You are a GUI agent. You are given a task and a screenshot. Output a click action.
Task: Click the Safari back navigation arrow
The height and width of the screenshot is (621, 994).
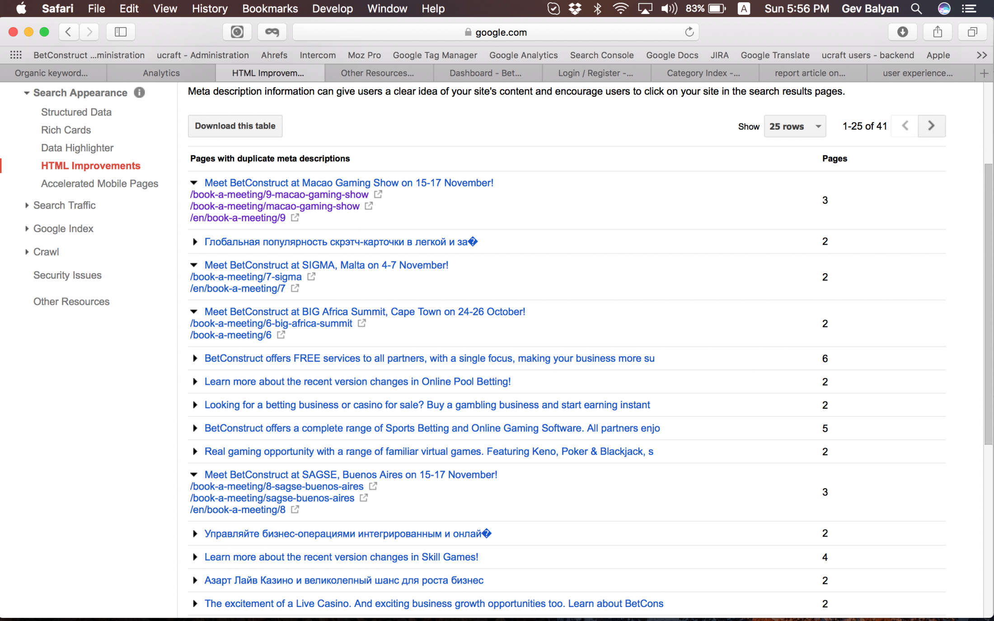(x=69, y=32)
